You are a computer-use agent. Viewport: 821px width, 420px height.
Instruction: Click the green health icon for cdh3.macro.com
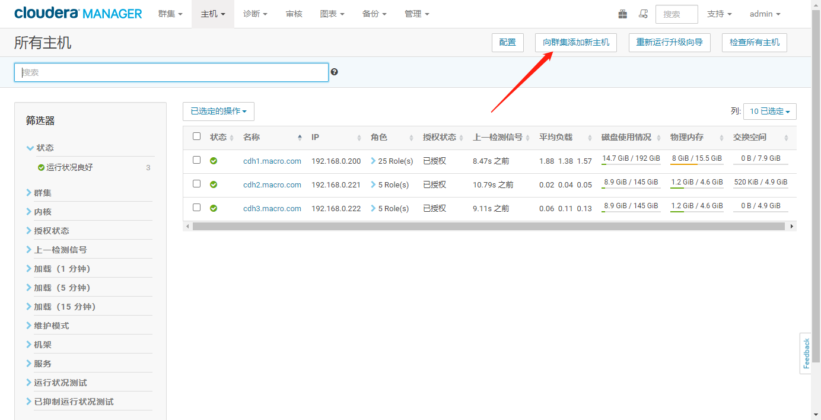point(214,208)
